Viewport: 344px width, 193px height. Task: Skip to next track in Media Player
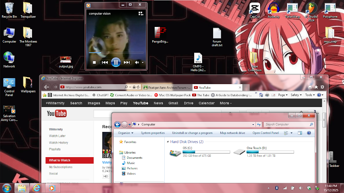click(x=126, y=62)
